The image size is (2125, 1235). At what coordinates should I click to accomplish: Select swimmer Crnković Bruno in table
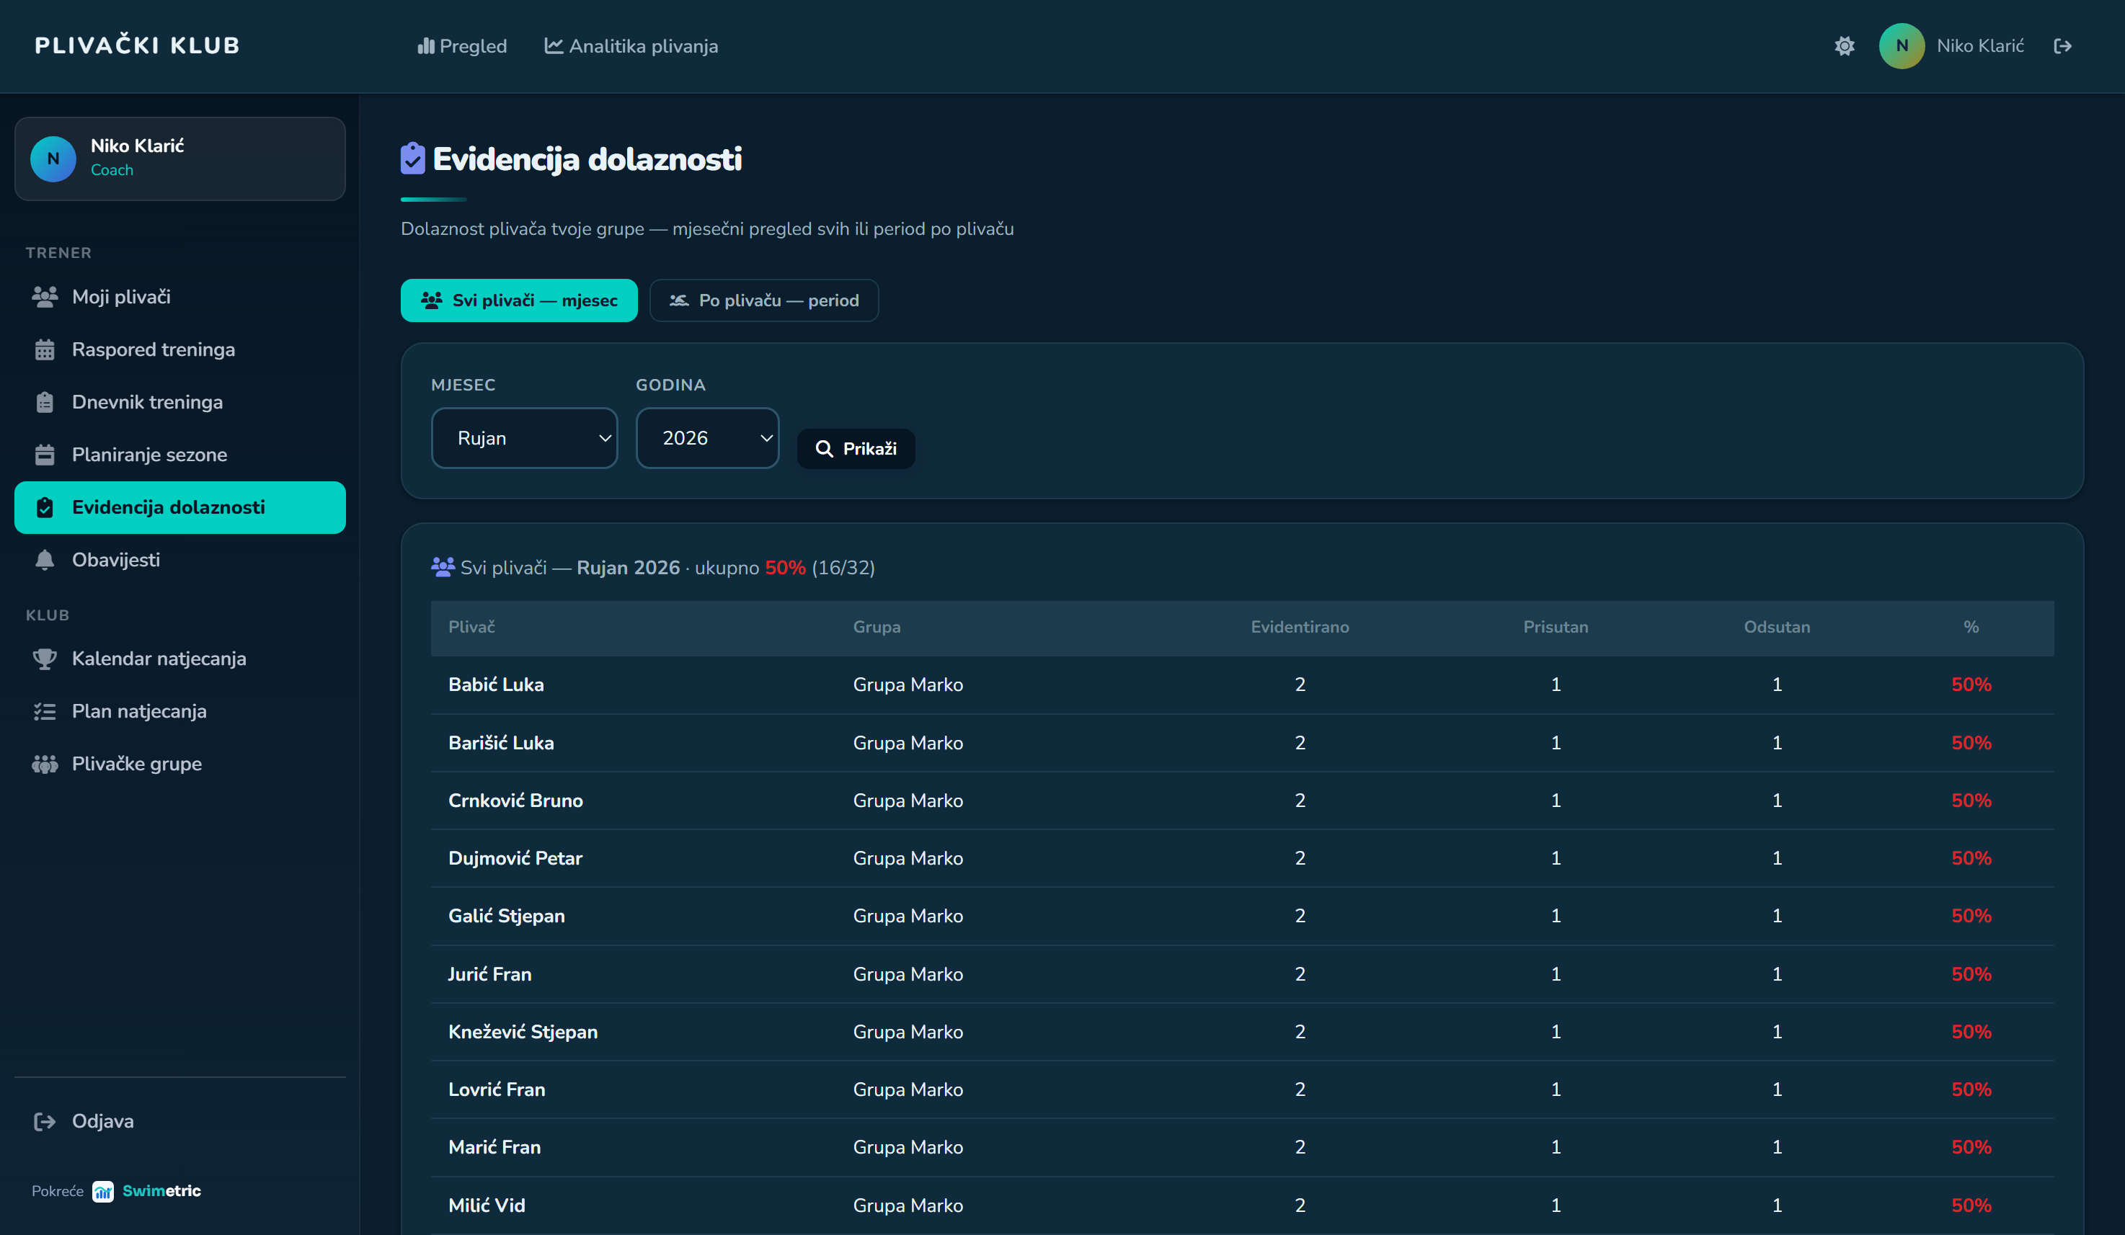[515, 801]
